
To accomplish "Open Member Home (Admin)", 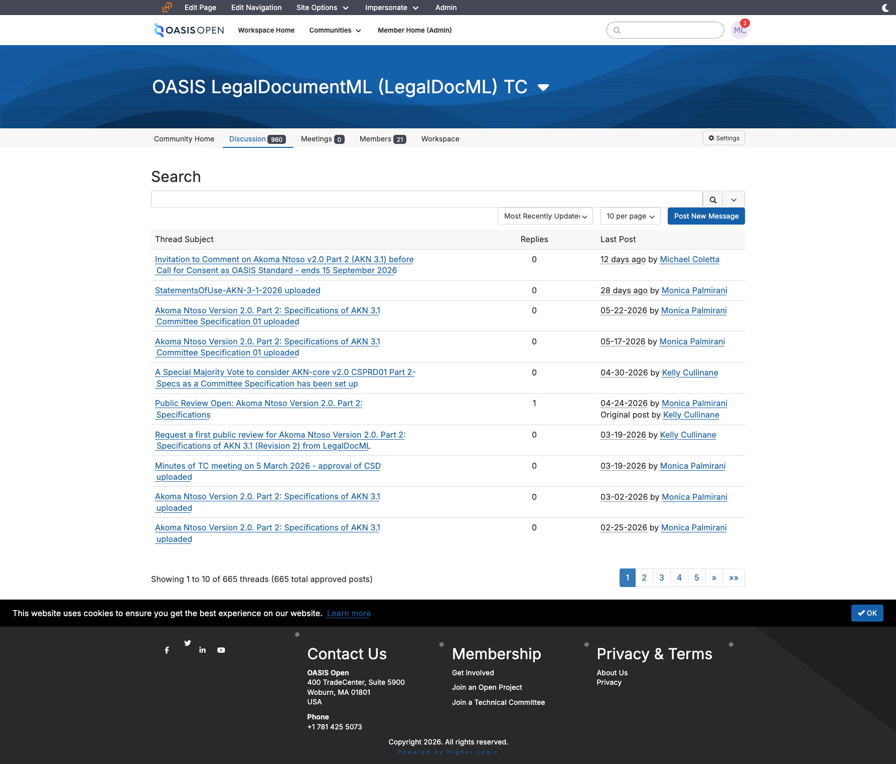I will [415, 30].
